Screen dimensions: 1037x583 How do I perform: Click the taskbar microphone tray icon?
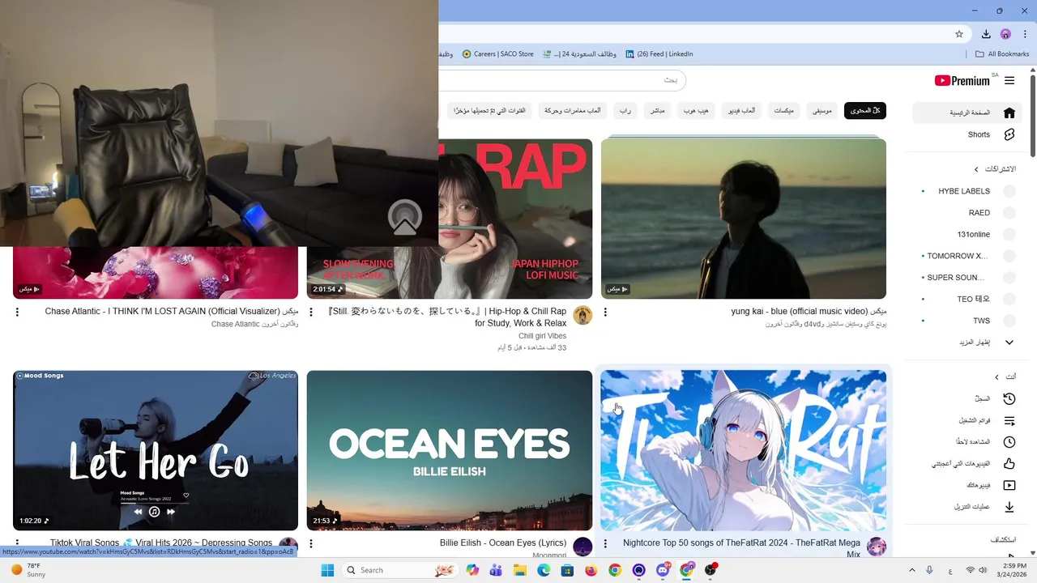pyautogui.click(x=929, y=570)
